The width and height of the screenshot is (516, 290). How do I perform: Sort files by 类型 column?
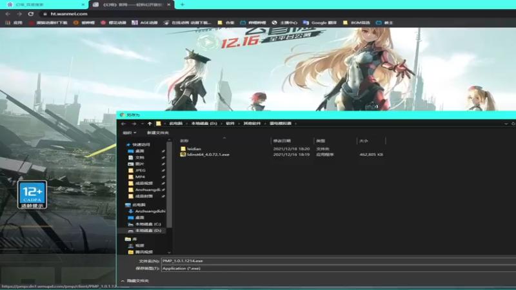321,140
